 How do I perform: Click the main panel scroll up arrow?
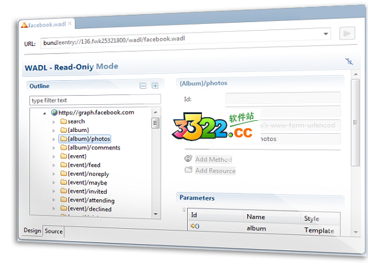356,74
